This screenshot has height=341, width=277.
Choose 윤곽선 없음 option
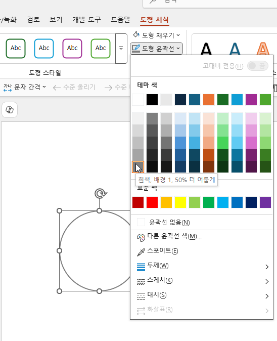(202, 222)
